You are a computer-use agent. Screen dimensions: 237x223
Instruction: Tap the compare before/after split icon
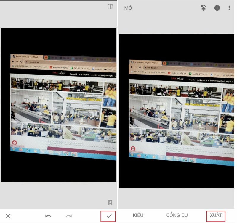pyautogui.click(x=110, y=7)
